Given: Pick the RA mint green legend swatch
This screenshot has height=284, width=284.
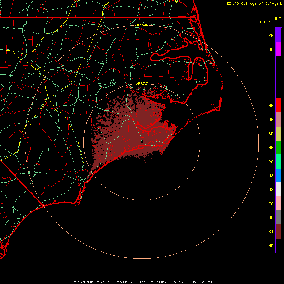Looking at the screenshot, I should click(279, 162).
